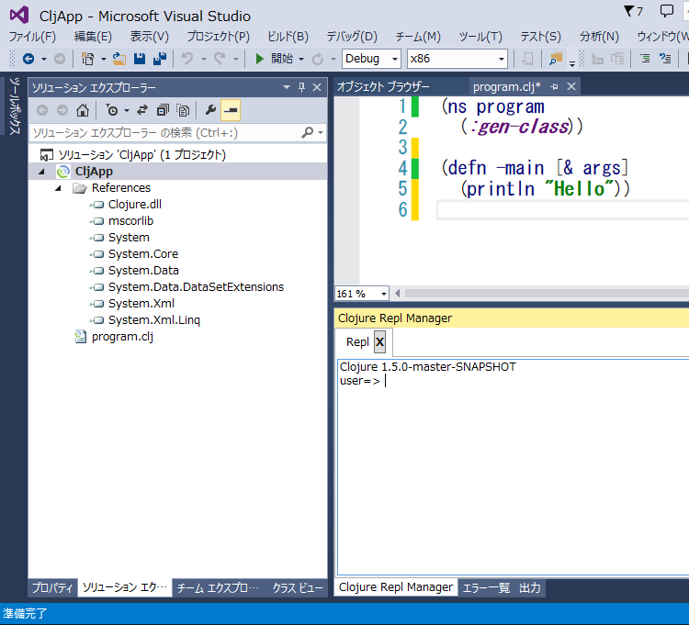689x625 pixels.
Task: Collapse the CljApp project node
Action: (x=41, y=172)
